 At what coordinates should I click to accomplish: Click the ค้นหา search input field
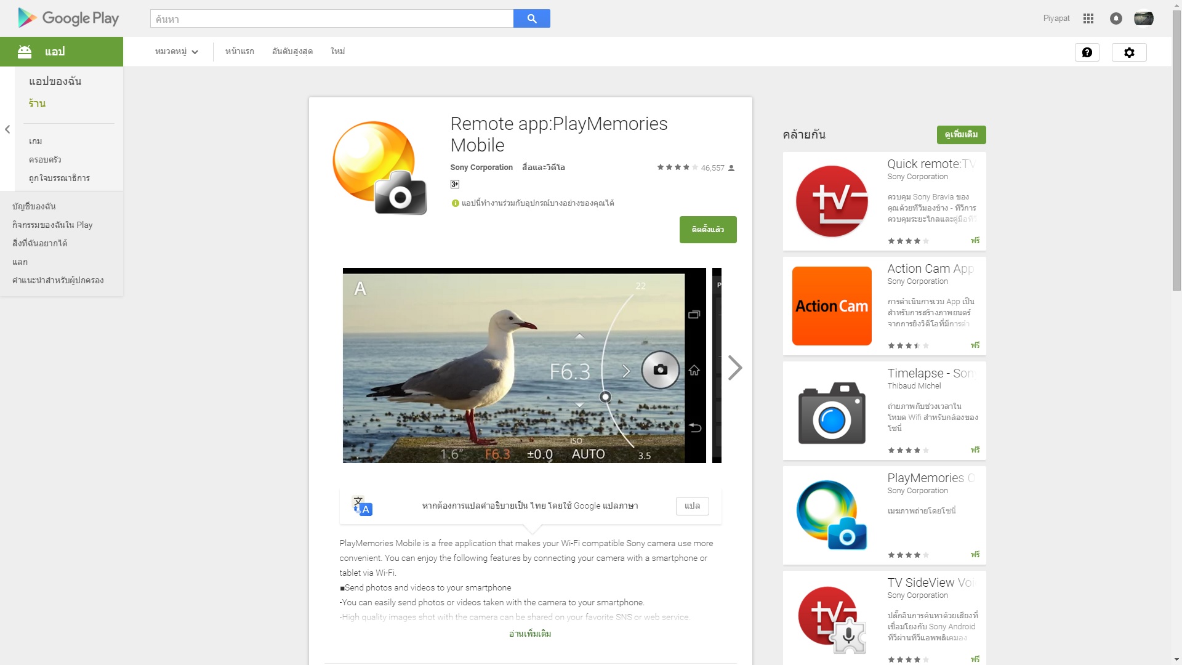tap(331, 19)
